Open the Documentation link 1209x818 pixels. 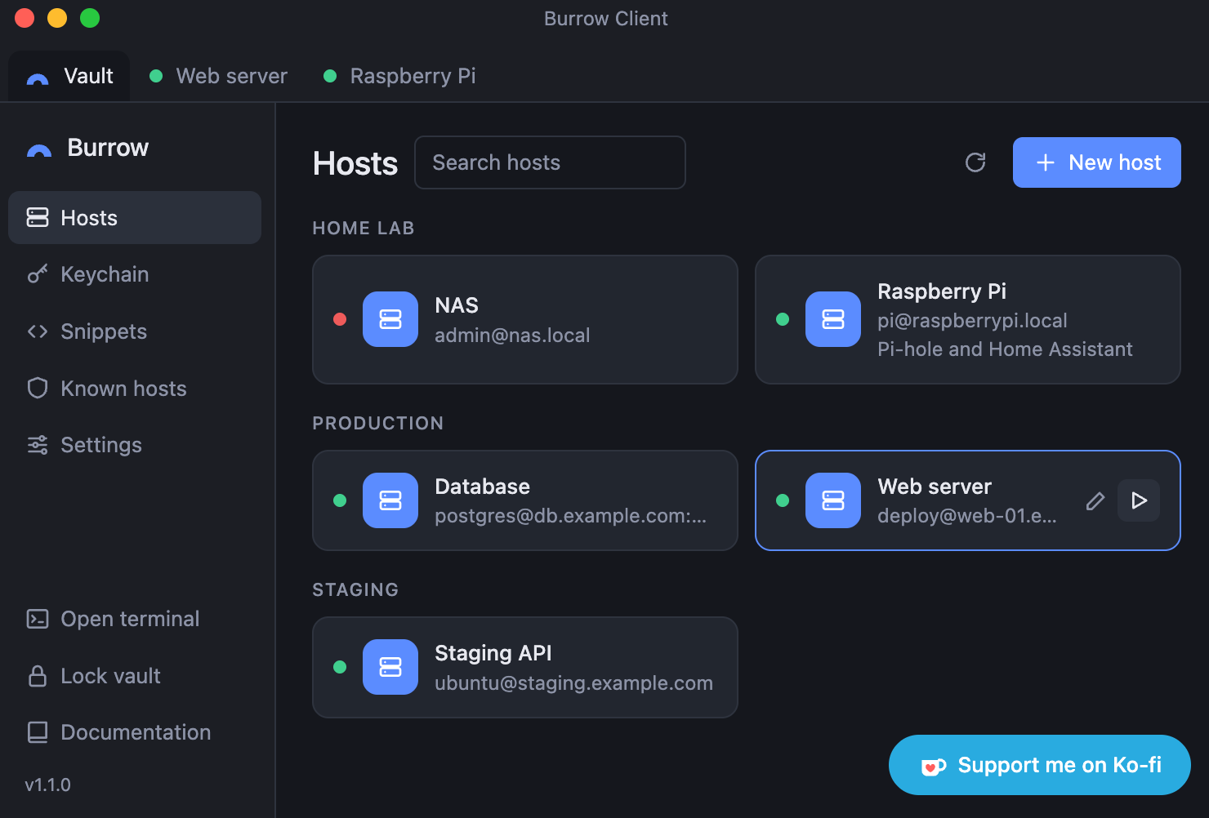[x=135, y=732]
